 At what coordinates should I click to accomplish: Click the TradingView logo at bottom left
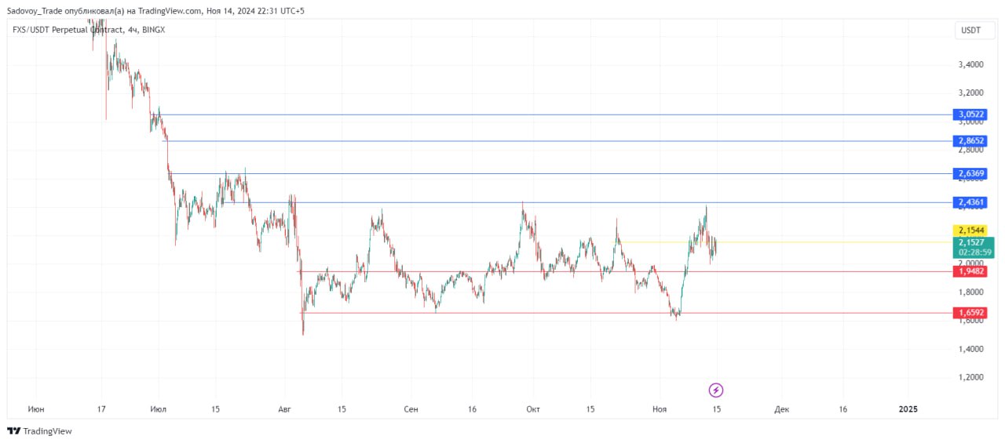38,430
